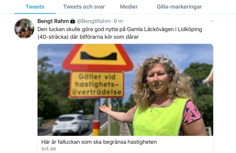Click Bengt Rahm's profile avatar
This screenshot has width=236, height=153.
24,28
